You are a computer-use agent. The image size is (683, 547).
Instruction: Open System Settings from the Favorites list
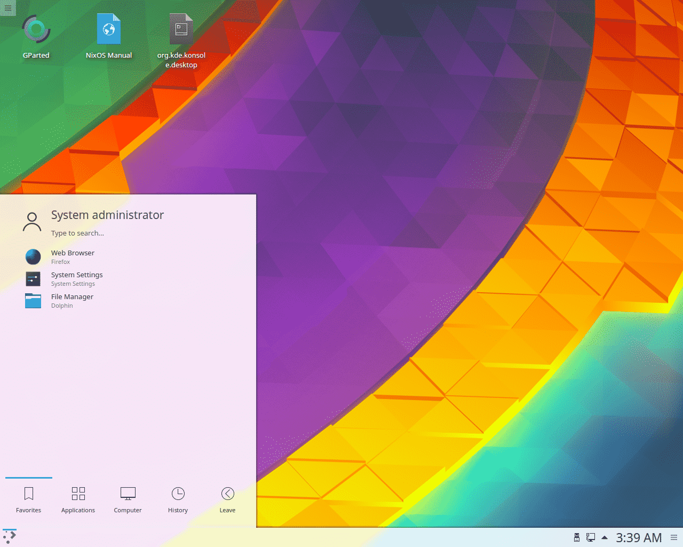coord(128,279)
